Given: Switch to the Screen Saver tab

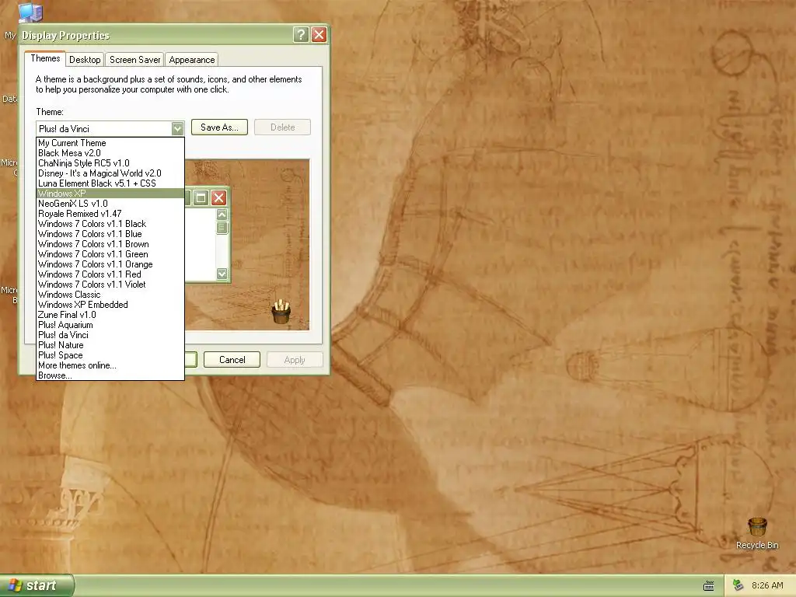Looking at the screenshot, I should tap(135, 59).
